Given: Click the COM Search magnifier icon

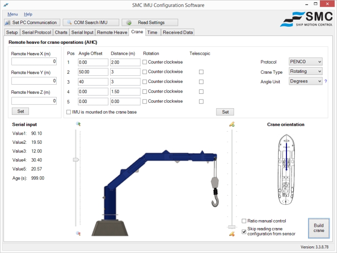Looking at the screenshot, I should point(69,22).
